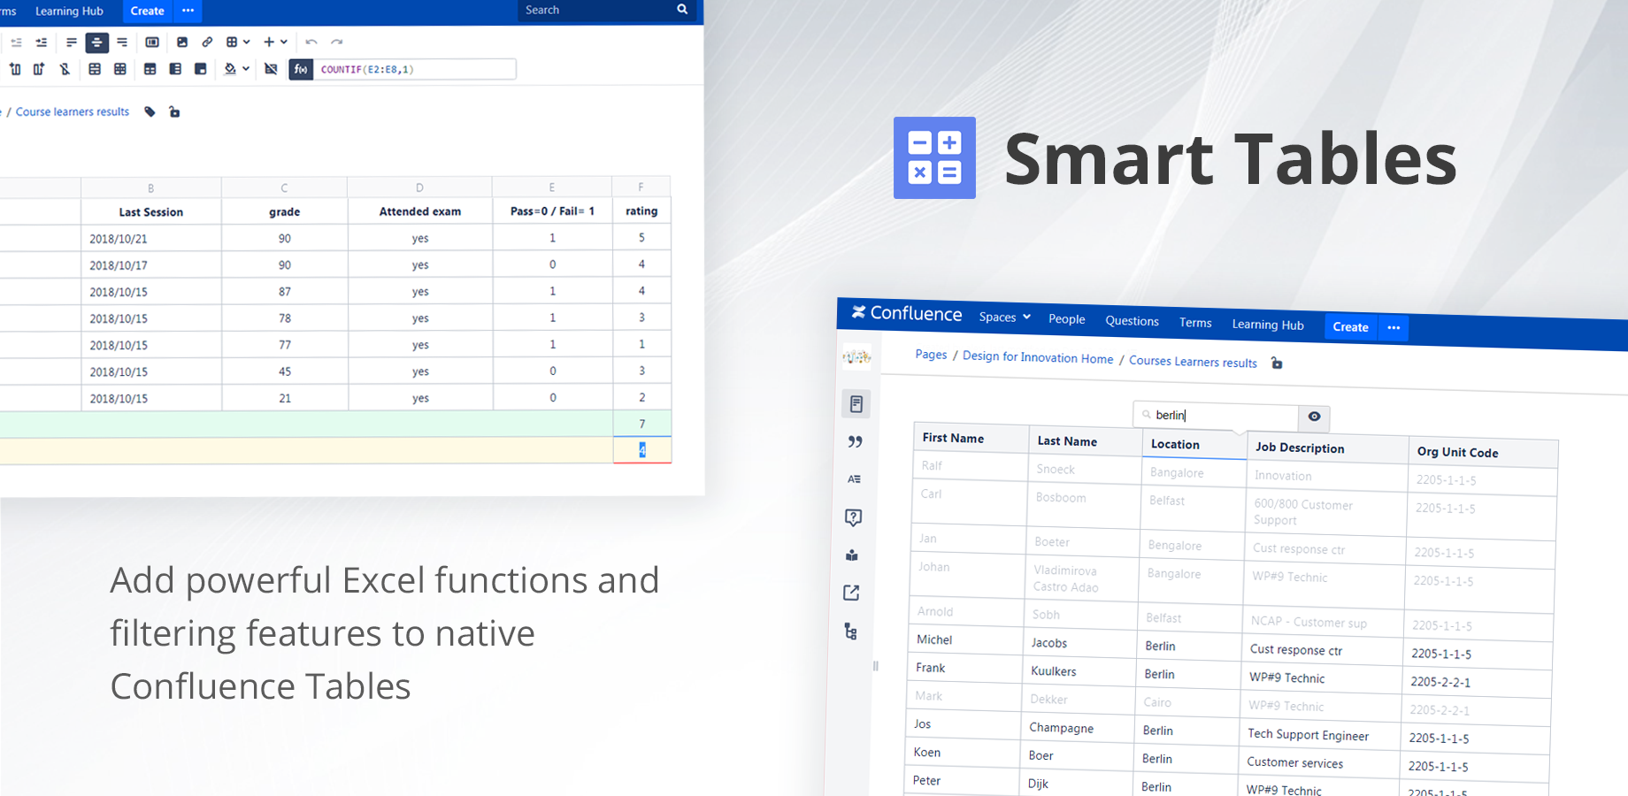Screen dimensions: 1628x796
Task: Toggle the table heading column icon
Action: pyautogui.click(x=175, y=69)
